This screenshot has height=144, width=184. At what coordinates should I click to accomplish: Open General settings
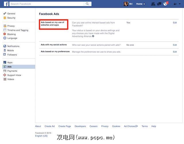(x=11, y=14)
